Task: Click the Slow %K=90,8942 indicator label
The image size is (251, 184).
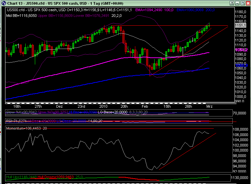Action: [x=21, y=112]
